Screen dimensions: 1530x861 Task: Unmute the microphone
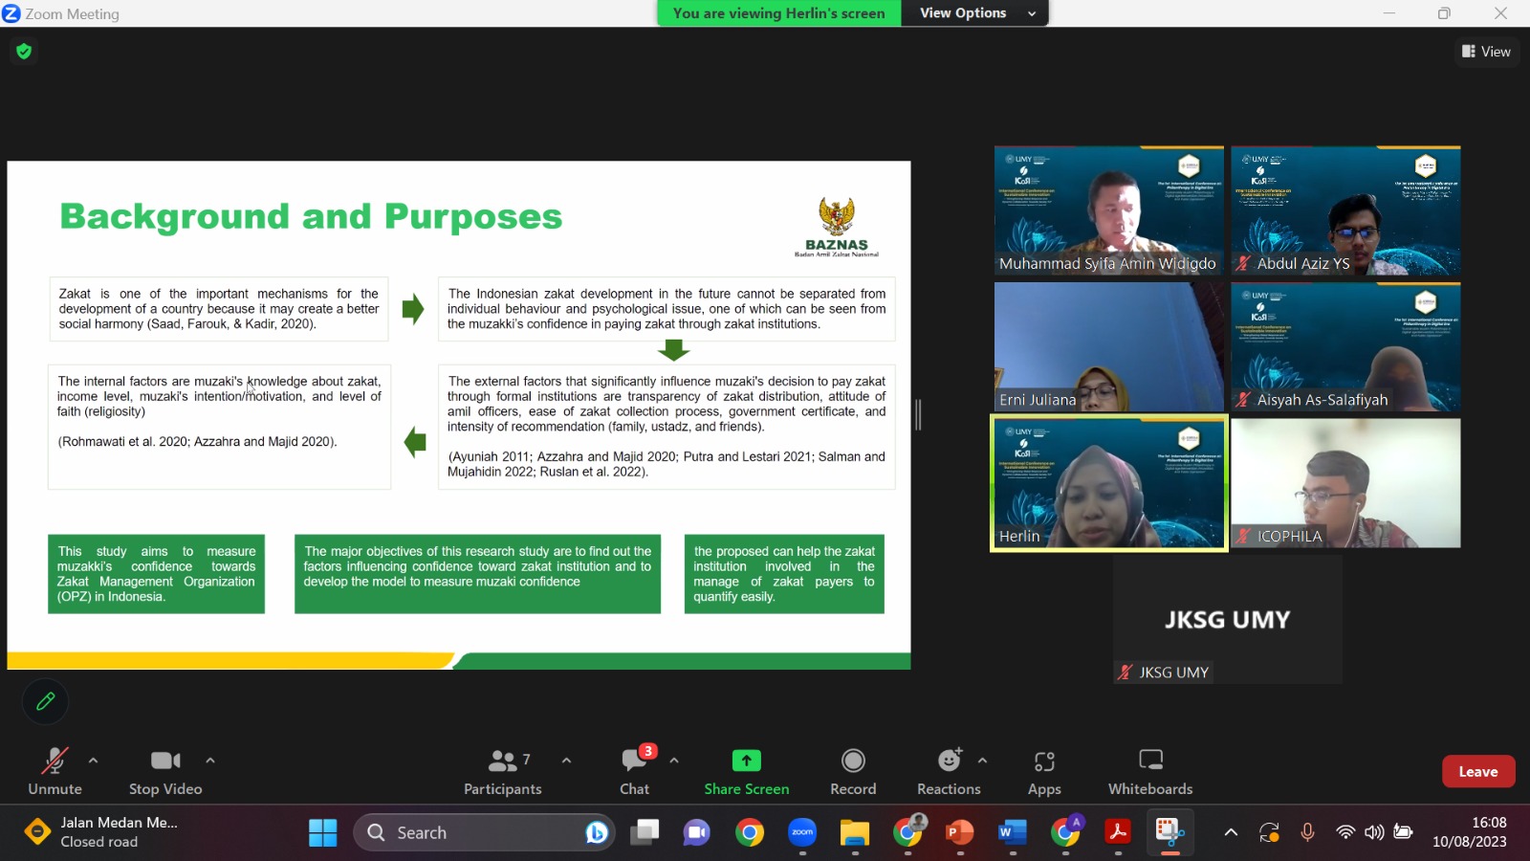pyautogui.click(x=55, y=771)
